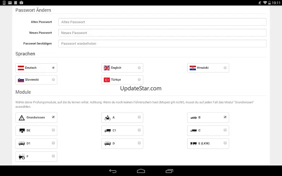Click the Altes Passwort label
Image resolution: width=282 pixels, height=176 pixels.
(41, 22)
